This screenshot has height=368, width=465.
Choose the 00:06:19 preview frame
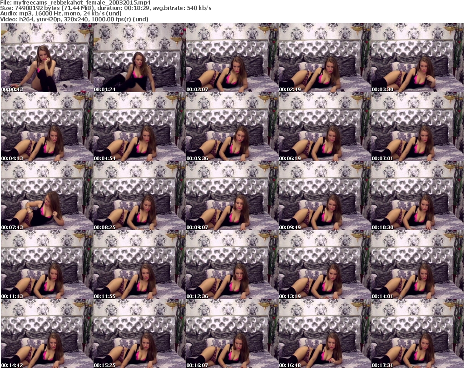coord(324,127)
